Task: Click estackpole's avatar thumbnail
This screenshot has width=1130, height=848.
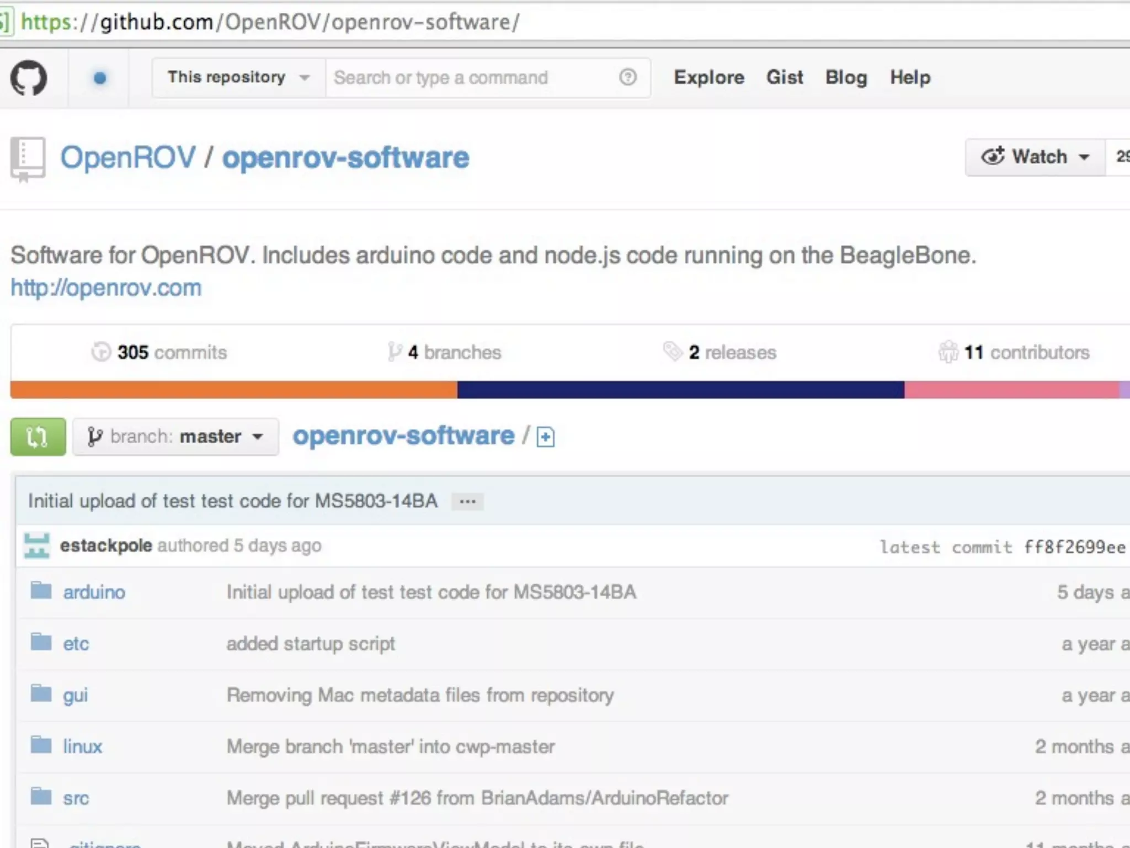Action: coord(37,545)
